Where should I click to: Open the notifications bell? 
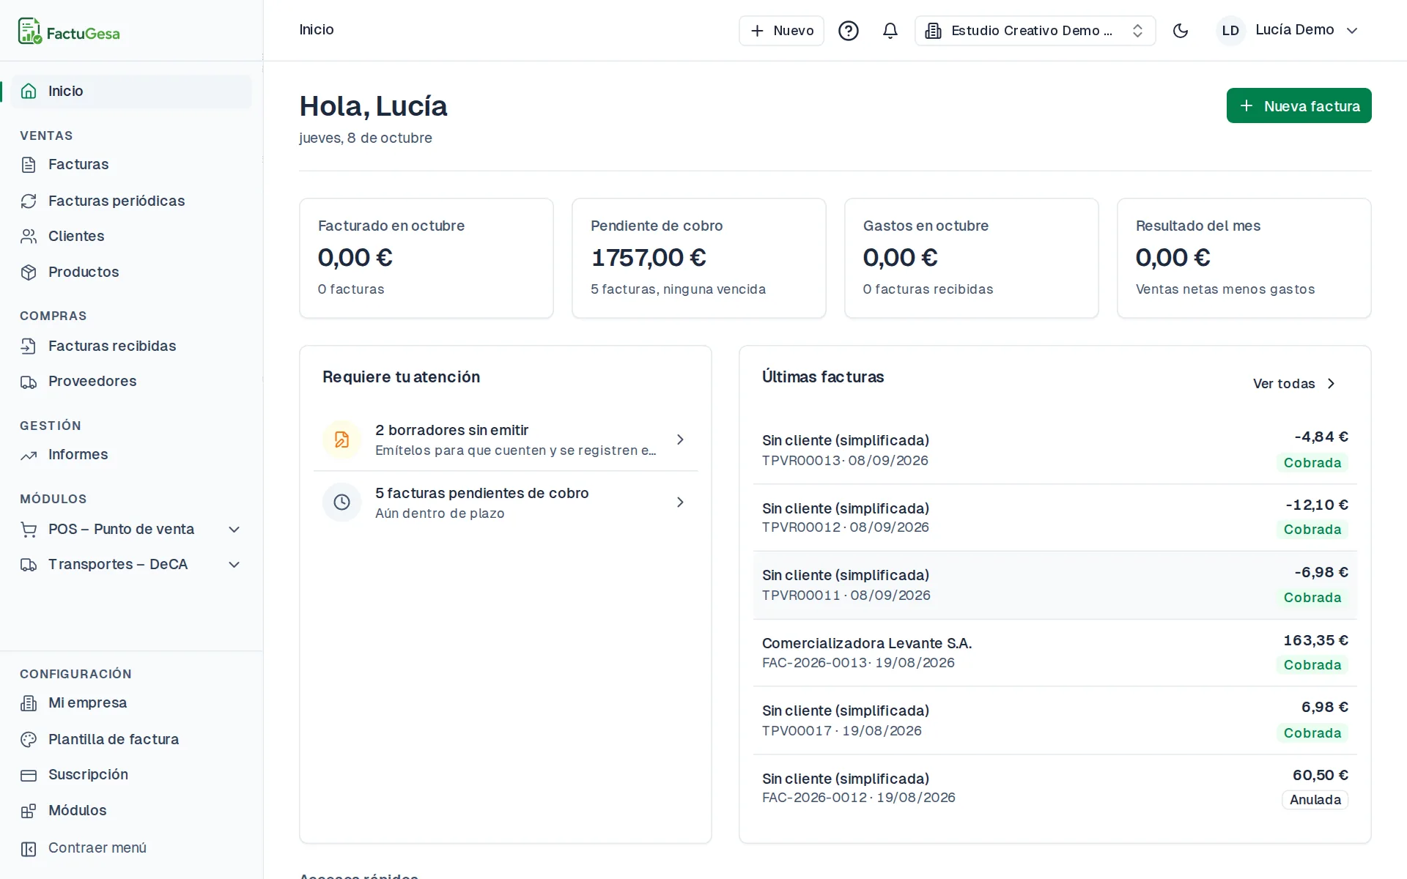[x=890, y=31]
